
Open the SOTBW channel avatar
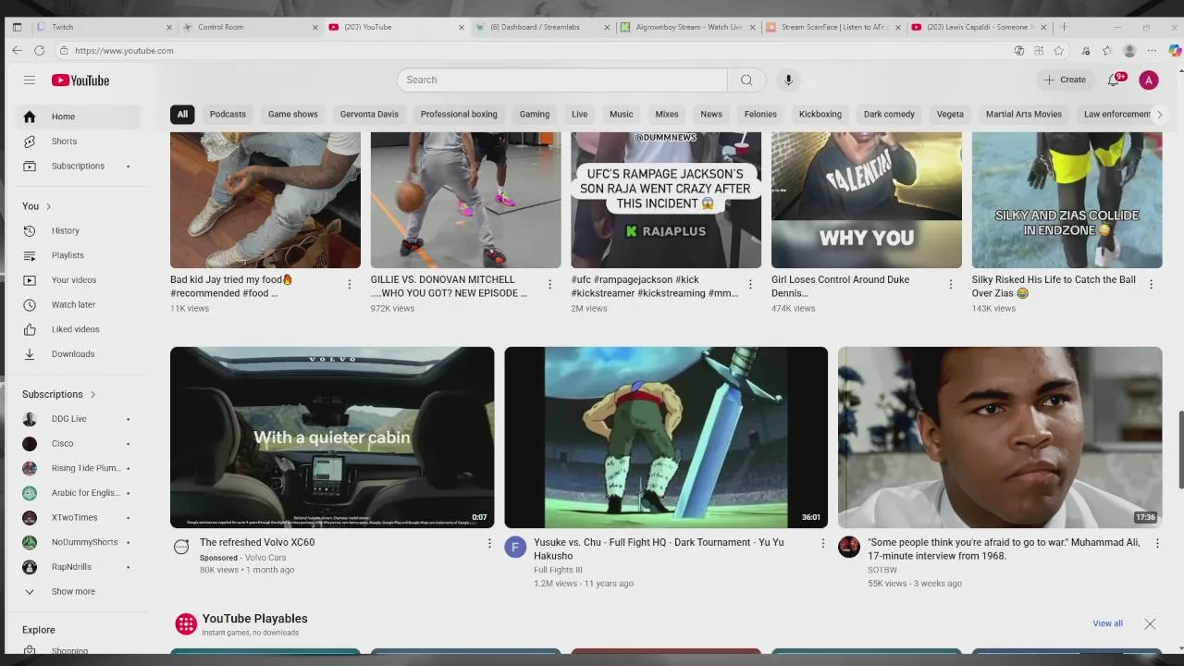pos(849,547)
